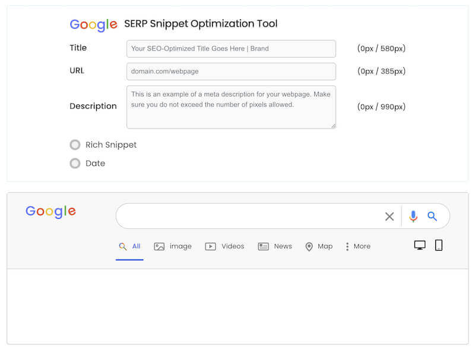
Task: Click the SERP Snippet Optimization Tool heading
Action: point(201,24)
